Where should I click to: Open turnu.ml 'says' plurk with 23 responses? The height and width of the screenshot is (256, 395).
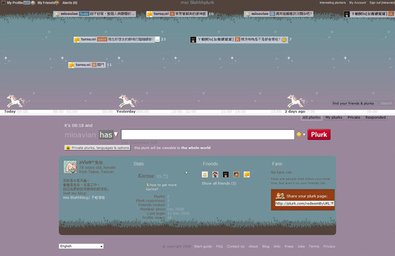click(x=117, y=39)
